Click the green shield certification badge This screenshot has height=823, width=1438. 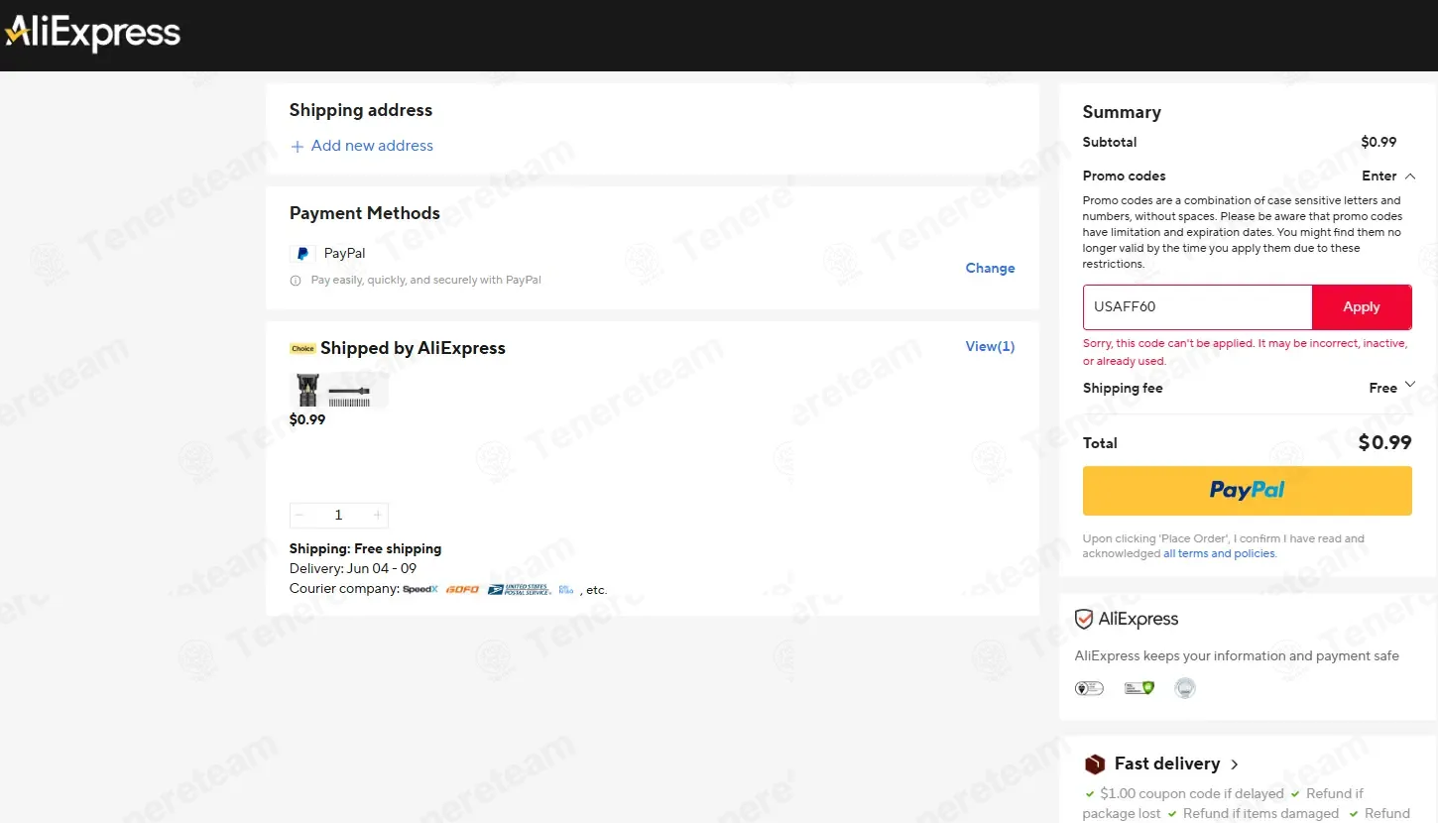[x=1138, y=688]
